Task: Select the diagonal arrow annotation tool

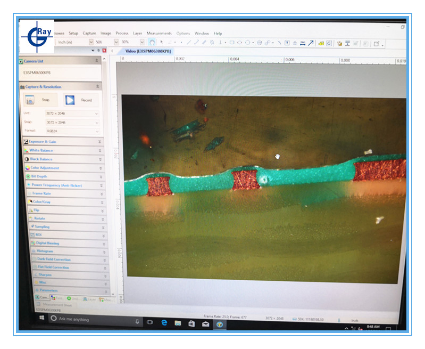Action: click(311, 43)
